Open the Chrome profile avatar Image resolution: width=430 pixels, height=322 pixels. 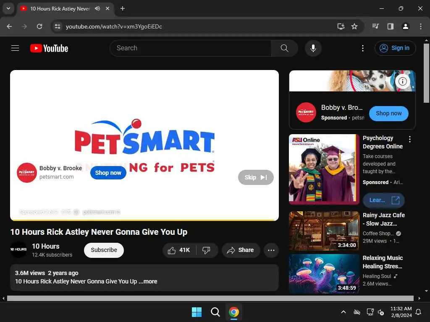pos(405,26)
